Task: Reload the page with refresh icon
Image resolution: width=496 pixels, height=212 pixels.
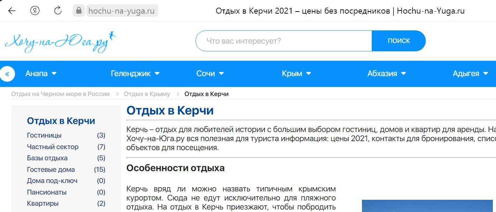Action: 58,10
